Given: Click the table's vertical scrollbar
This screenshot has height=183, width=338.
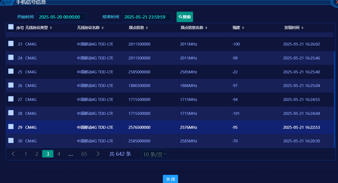Looking at the screenshot, I should [x=334, y=99].
